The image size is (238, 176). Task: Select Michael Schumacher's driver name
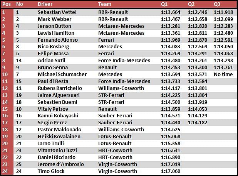click(62, 74)
